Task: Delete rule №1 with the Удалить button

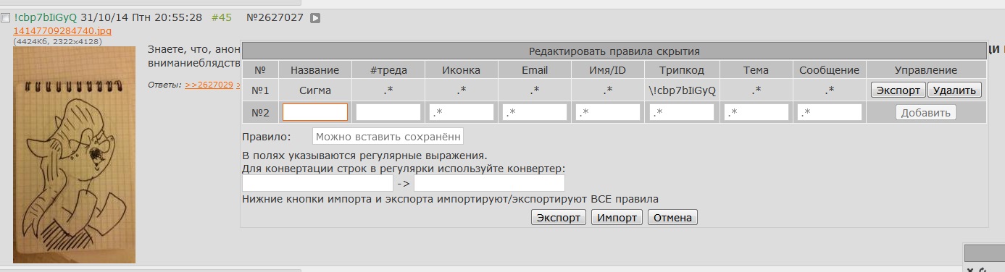Action: tap(954, 90)
